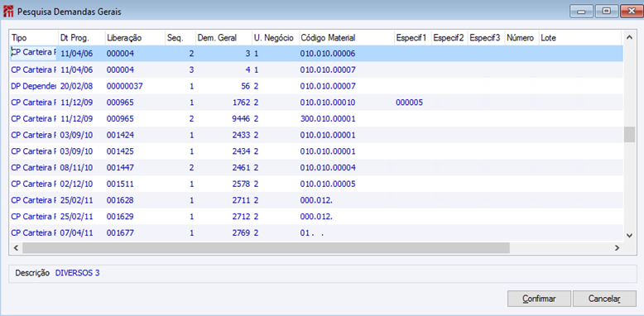The width and height of the screenshot is (644, 316).
Task: Click the horizontal scrollbar thumb
Action: (267, 247)
